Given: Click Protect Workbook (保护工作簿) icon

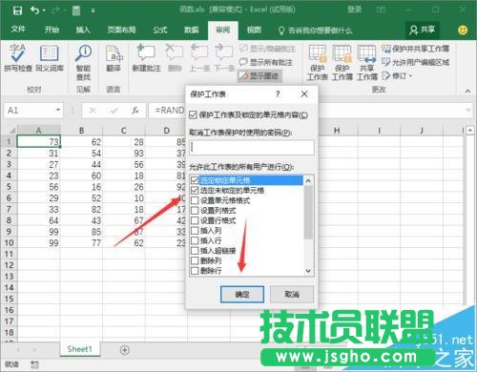Looking at the screenshot, I should tap(342, 62).
